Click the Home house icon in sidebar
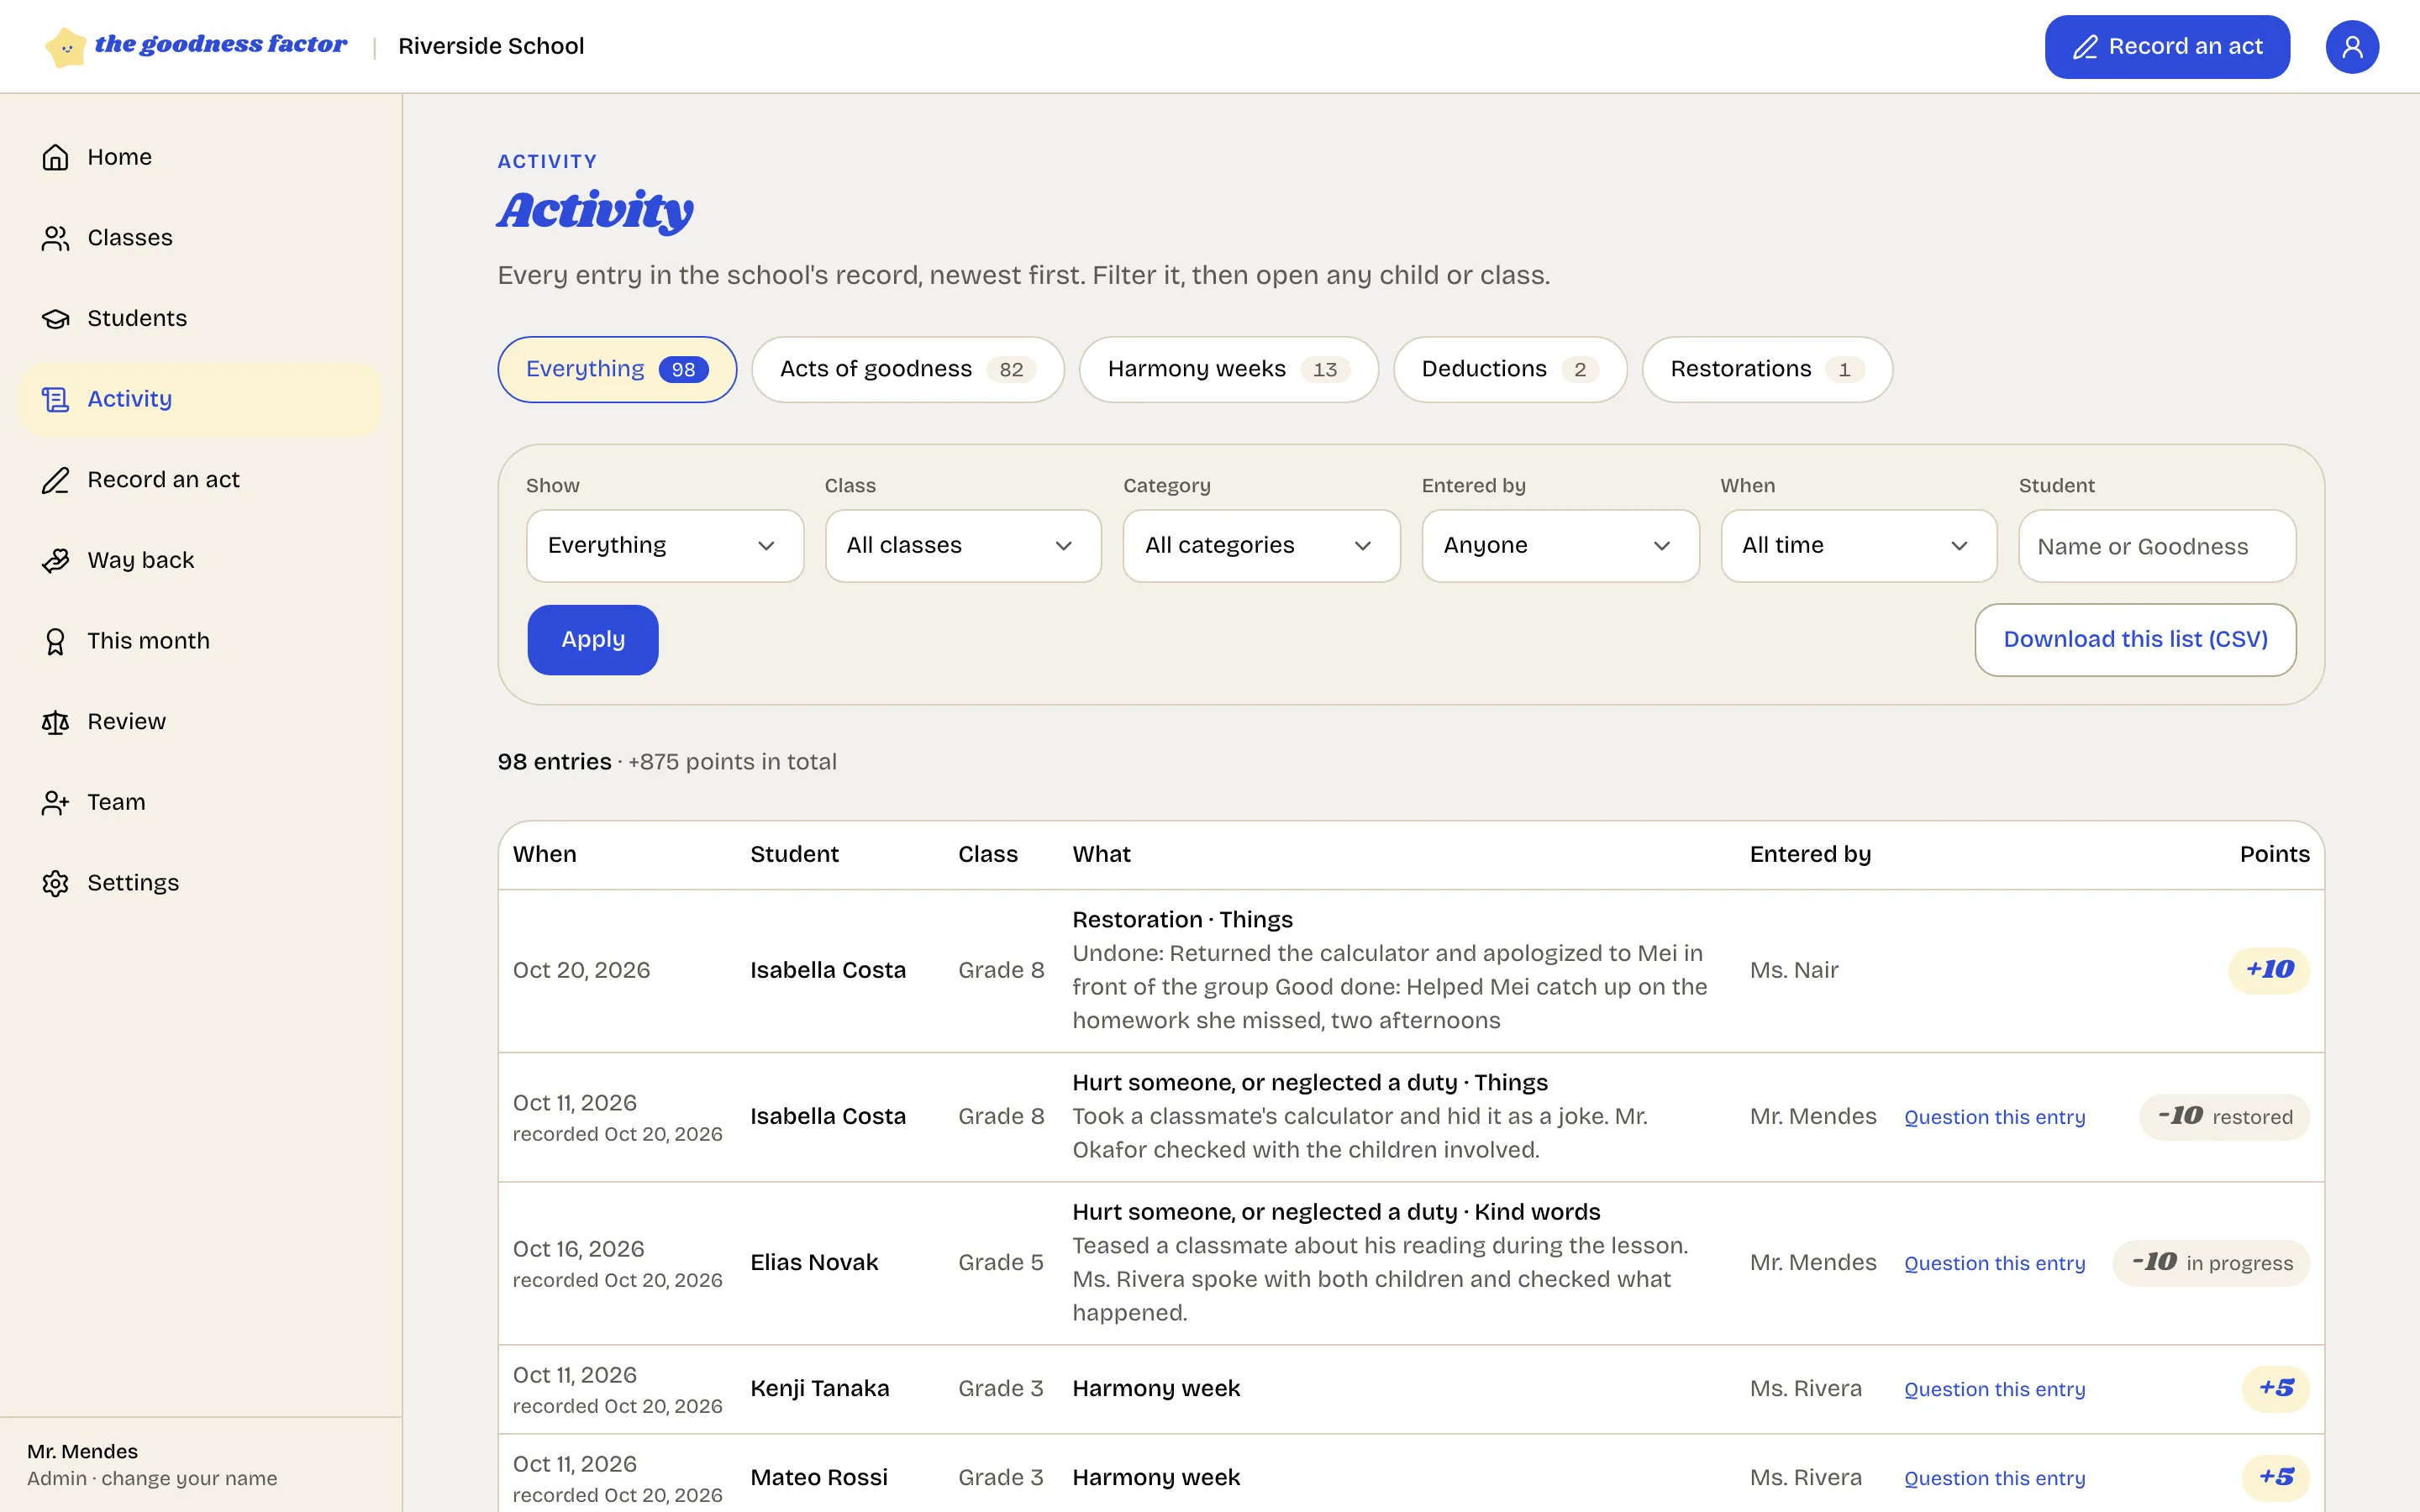Image resolution: width=2420 pixels, height=1512 pixels. tap(55, 157)
